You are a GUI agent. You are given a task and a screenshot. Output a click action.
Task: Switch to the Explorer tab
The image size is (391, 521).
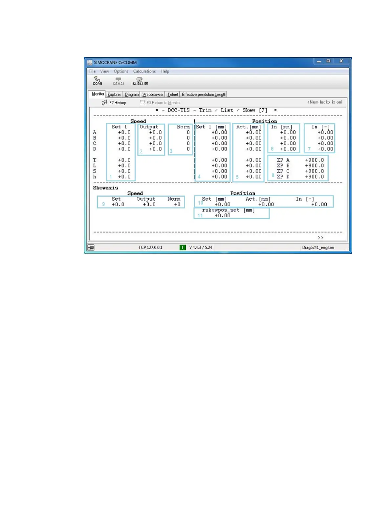tap(114, 95)
